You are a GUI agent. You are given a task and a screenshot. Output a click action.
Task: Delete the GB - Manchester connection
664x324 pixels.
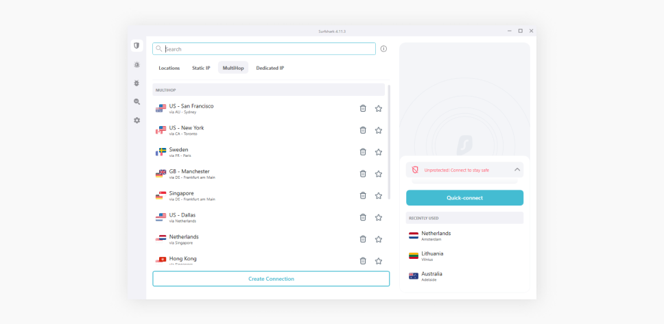click(363, 174)
